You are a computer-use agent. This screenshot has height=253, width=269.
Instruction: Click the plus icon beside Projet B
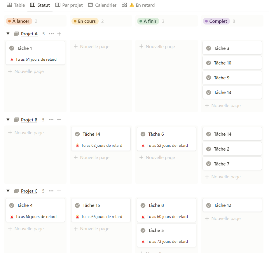59,120
